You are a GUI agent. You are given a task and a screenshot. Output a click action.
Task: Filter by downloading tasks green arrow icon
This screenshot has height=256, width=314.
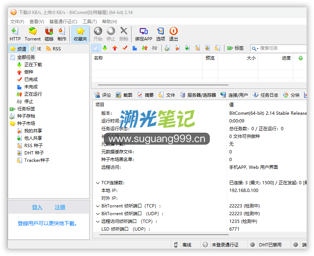tap(105, 48)
